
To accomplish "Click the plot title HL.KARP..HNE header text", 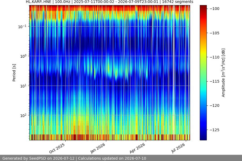I will coord(109,2).
